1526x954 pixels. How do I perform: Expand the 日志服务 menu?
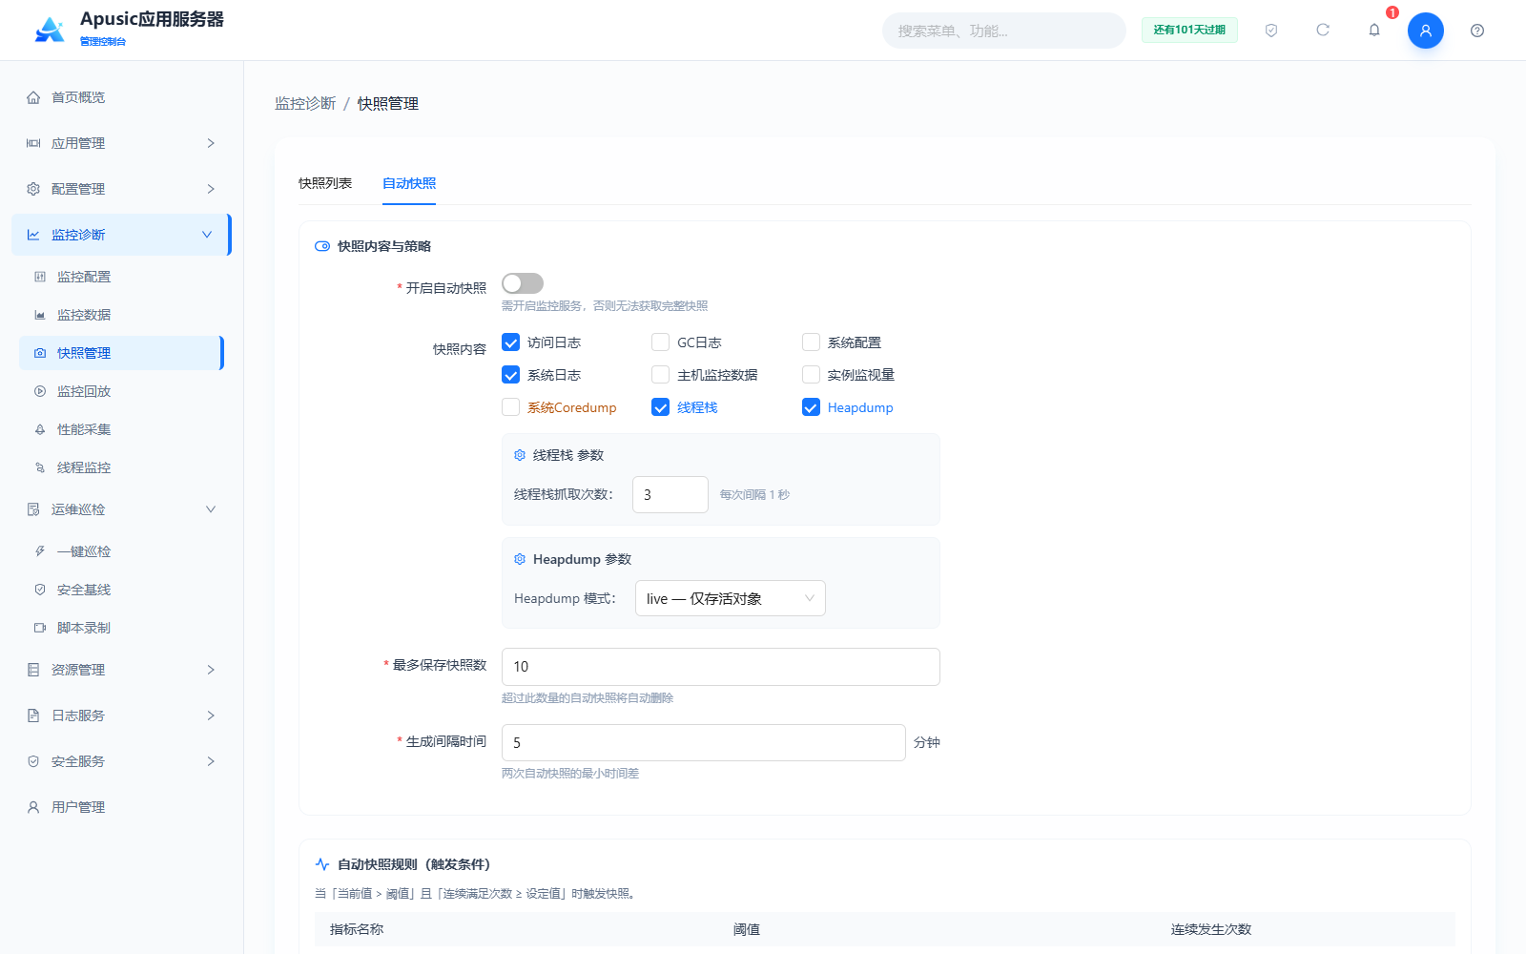point(120,715)
